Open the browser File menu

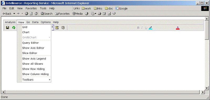point(4,8)
